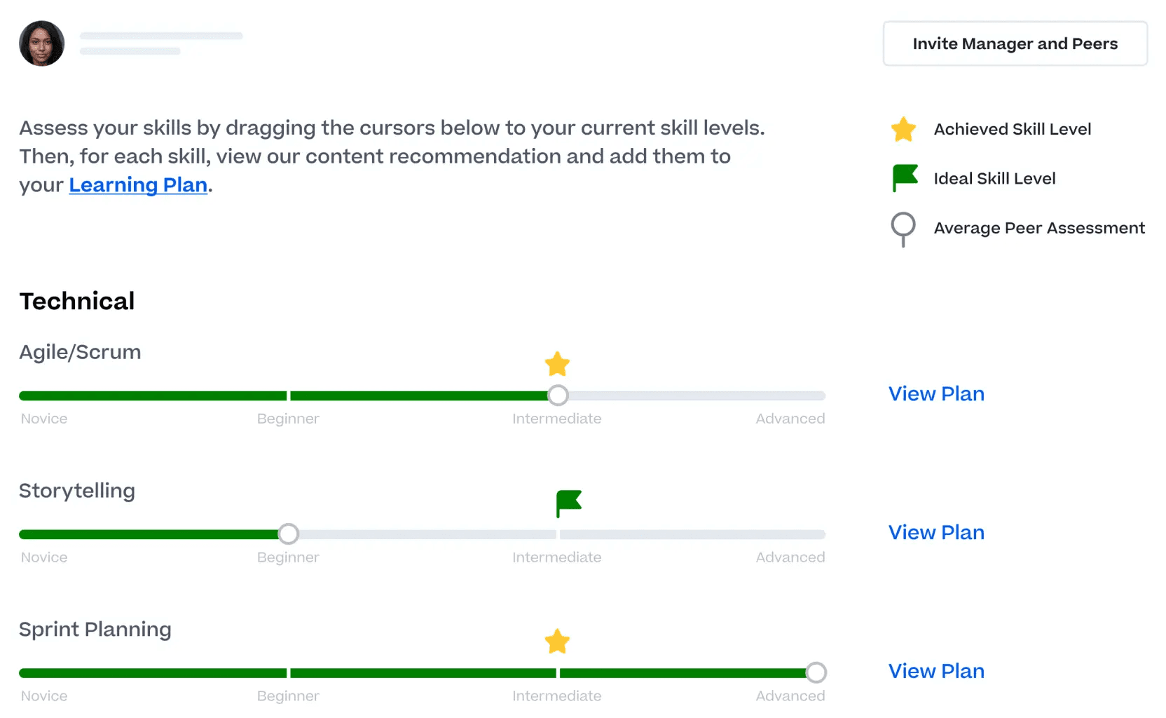Click Invite Manager and Peers
This screenshot has height=718, width=1166.
[x=1014, y=43]
